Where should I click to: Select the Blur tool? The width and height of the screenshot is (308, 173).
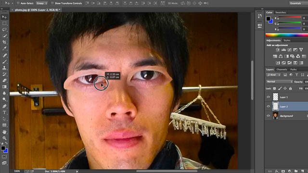[4, 93]
